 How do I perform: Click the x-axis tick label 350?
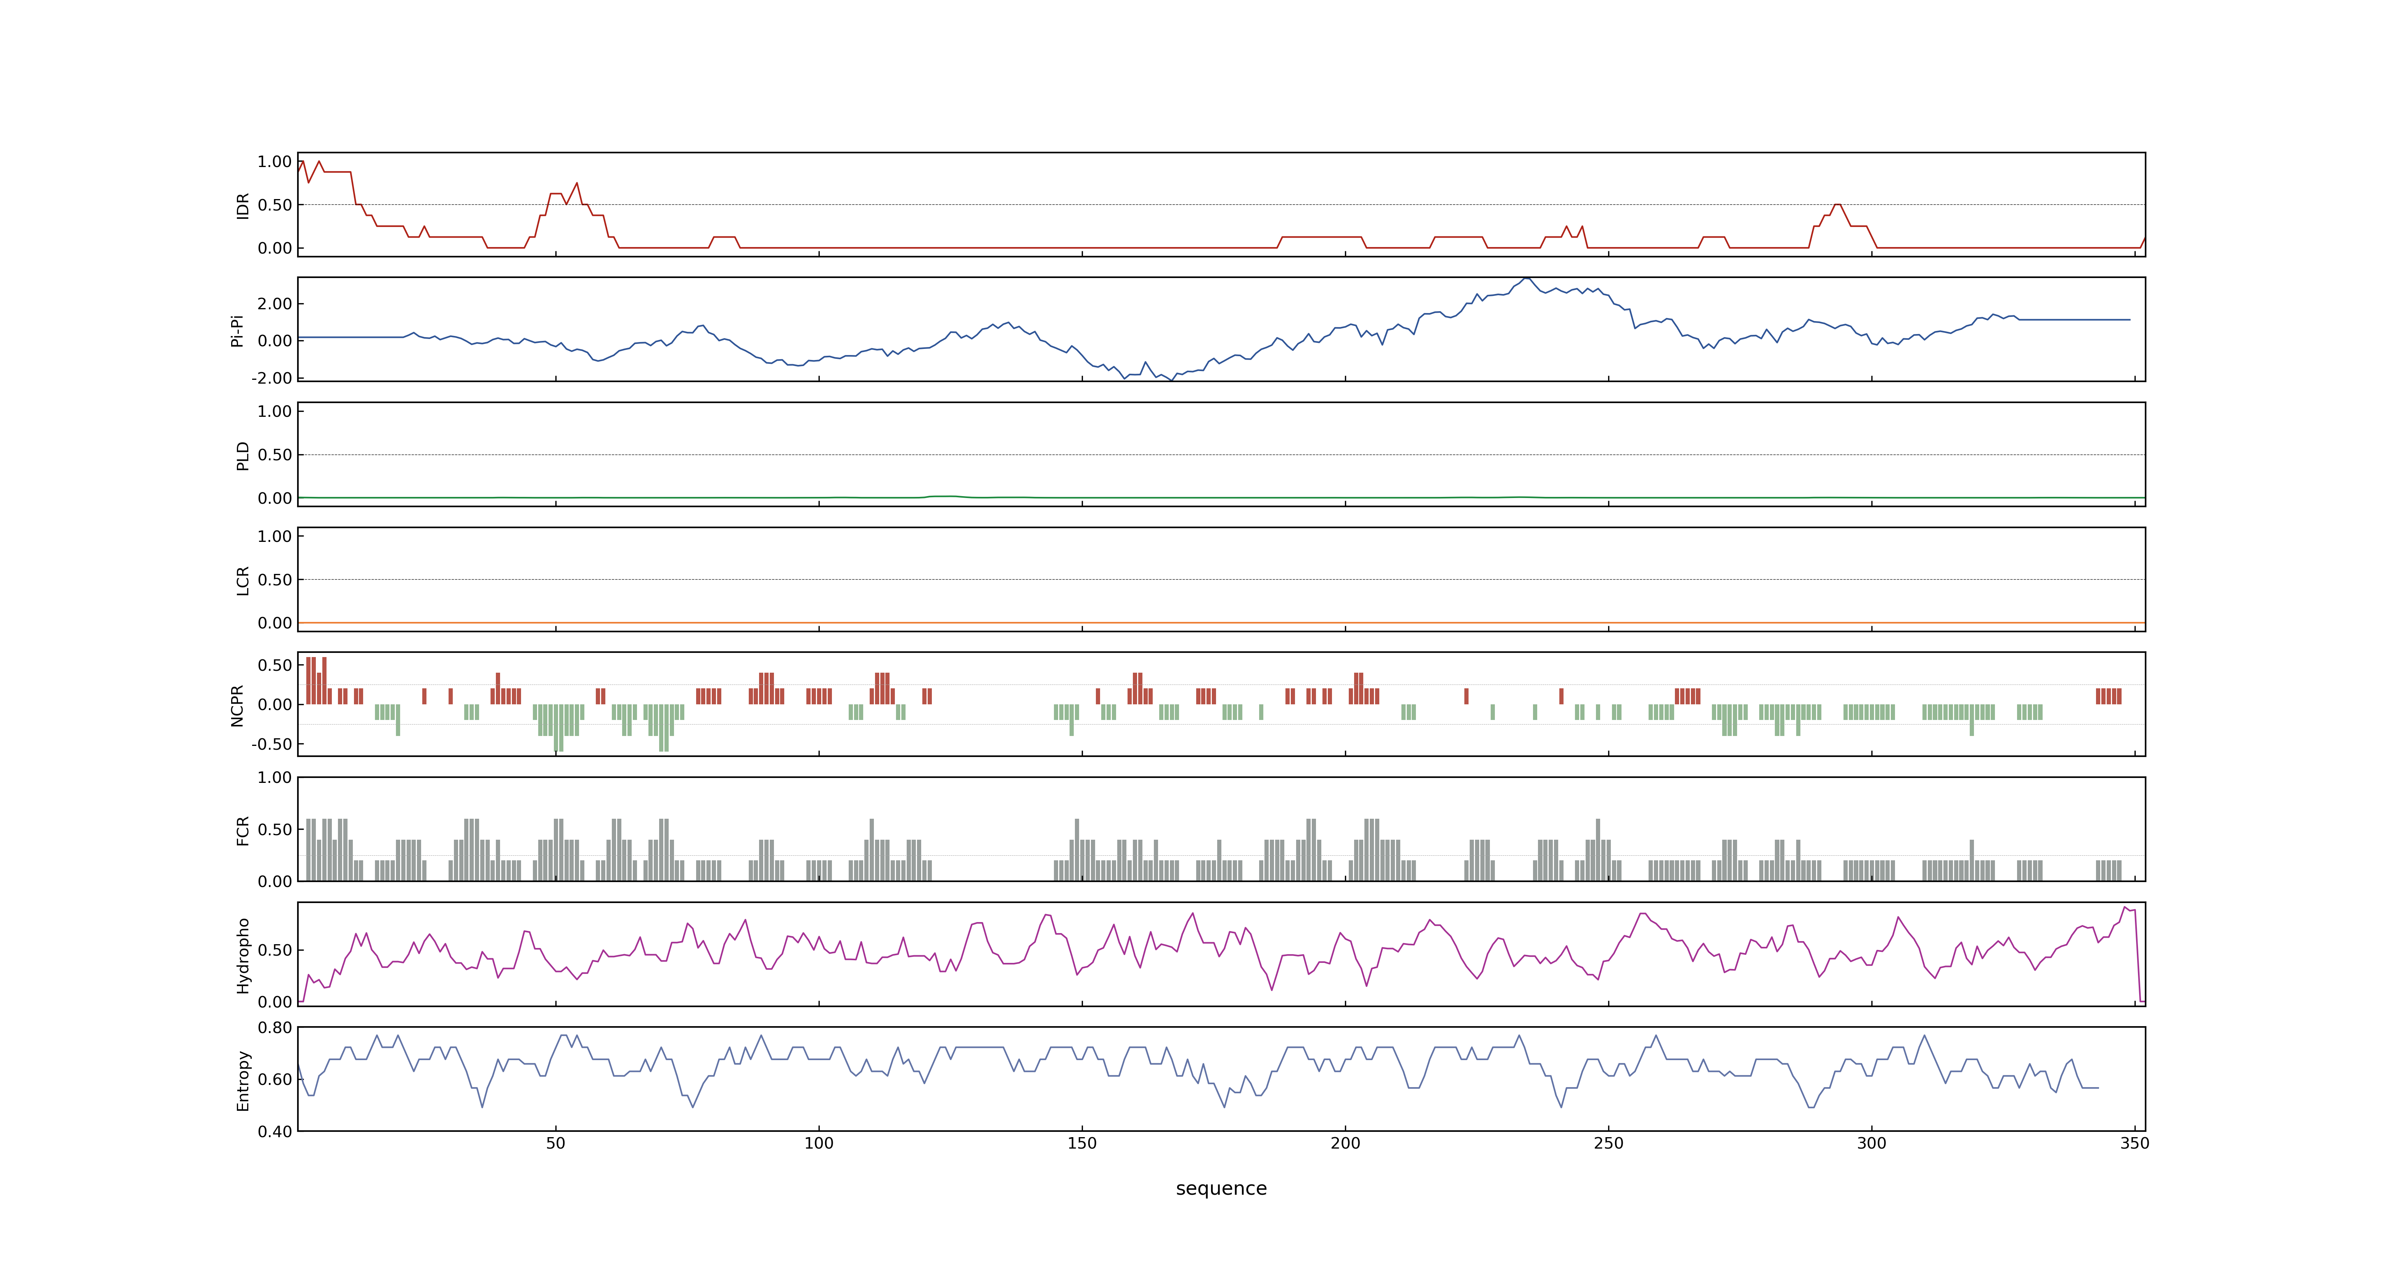tap(2135, 1143)
